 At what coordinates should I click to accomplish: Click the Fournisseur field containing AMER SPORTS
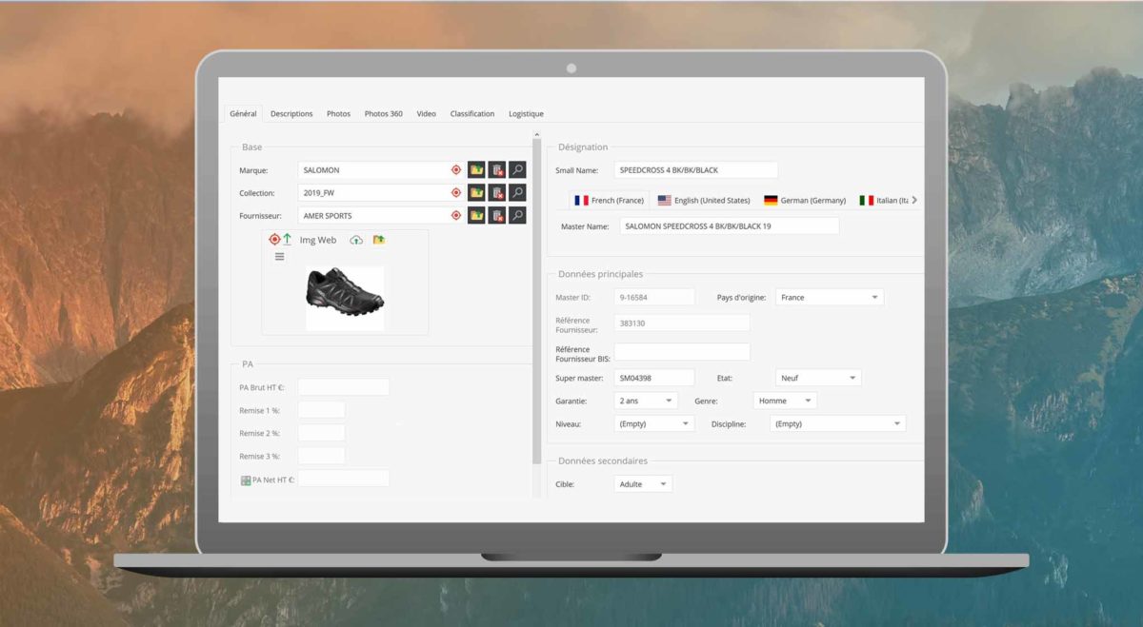point(381,215)
